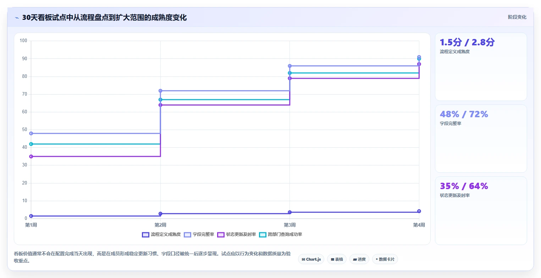Click the 进度 tag icon
541x278 pixels.
[355, 260]
